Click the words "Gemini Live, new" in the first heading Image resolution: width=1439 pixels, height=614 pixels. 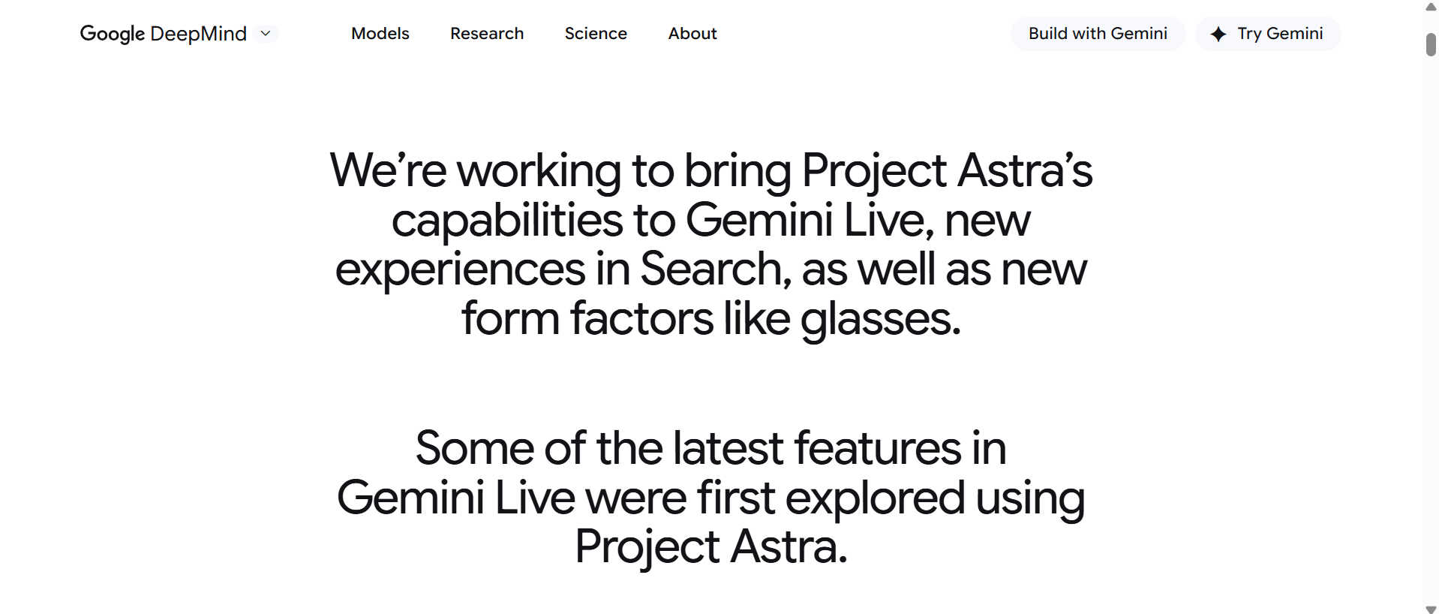point(858,220)
